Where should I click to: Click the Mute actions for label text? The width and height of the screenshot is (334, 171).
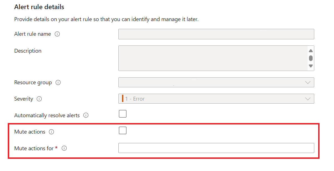coord(34,148)
